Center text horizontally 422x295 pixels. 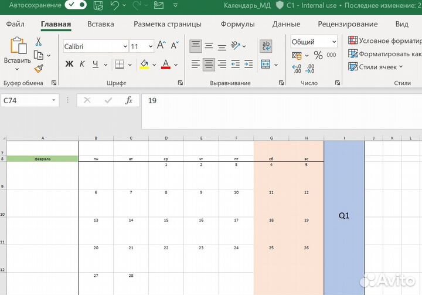[209, 64]
